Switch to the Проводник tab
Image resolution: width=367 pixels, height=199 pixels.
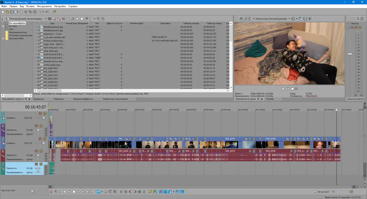(x=39, y=99)
